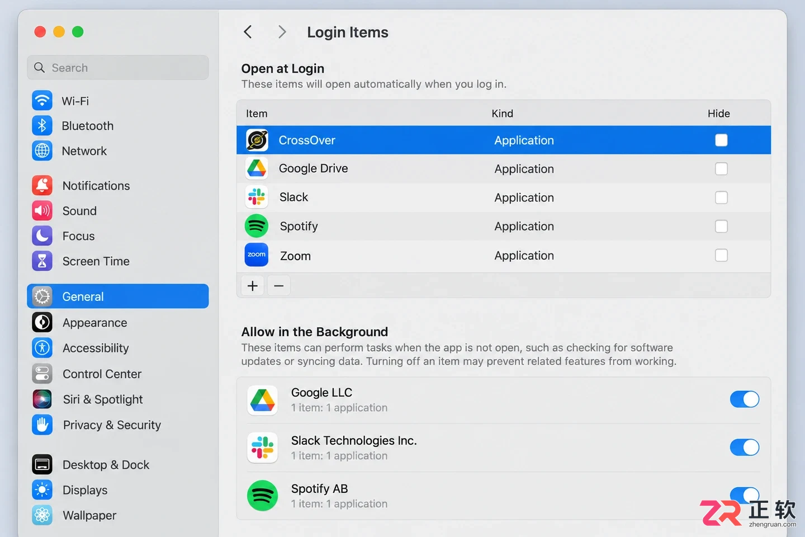805x537 pixels.
Task: Click the CrossOver app icon in list
Action: [x=257, y=140]
